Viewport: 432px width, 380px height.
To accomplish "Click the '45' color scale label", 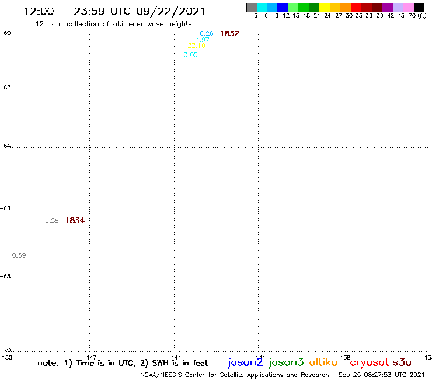I will pyautogui.click(x=401, y=16).
